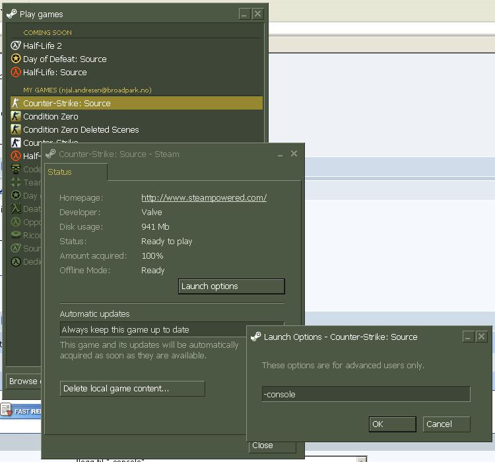Select Day of Defeat: Source entry

pyautogui.click(x=137, y=59)
